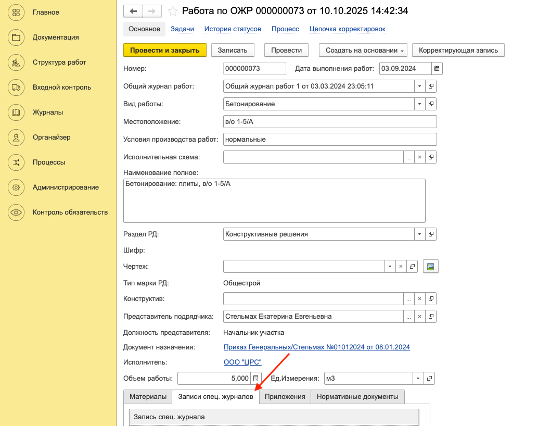Expand the work type dropdown
Viewport: 538px width, 426px height.
coord(420,104)
